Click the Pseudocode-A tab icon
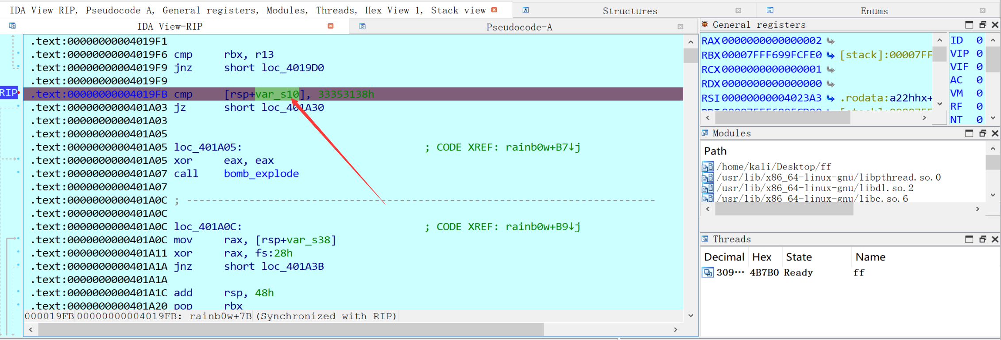1001x340 pixels. 362,26
